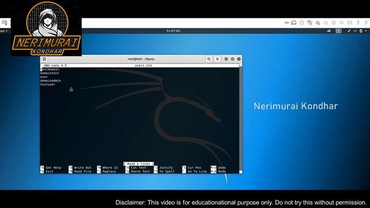This screenshot has height=208, width=370.
Task: Click the 'Exit' shortcut label
Action: 50,172
